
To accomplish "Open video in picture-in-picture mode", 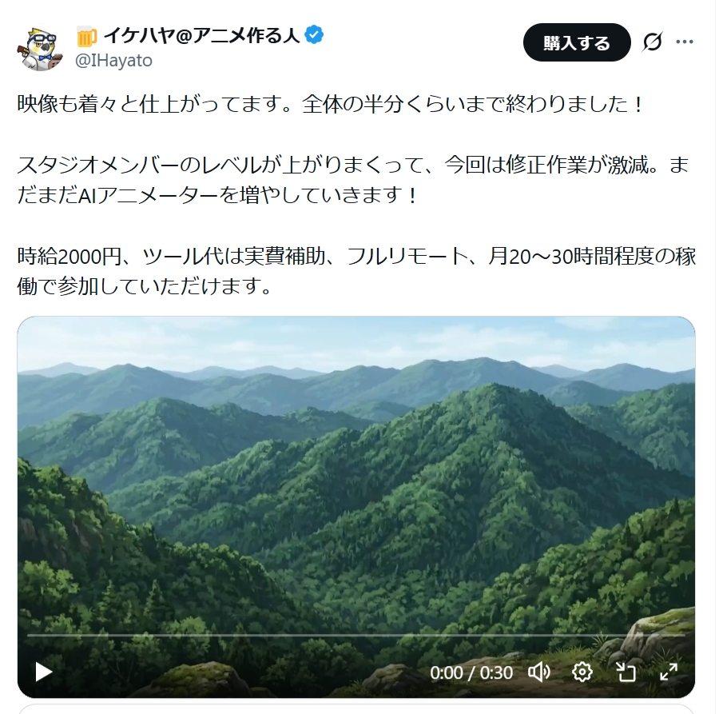I will [626, 672].
